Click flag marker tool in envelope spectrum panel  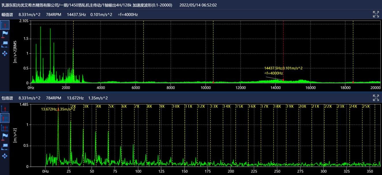click(x=5, y=137)
